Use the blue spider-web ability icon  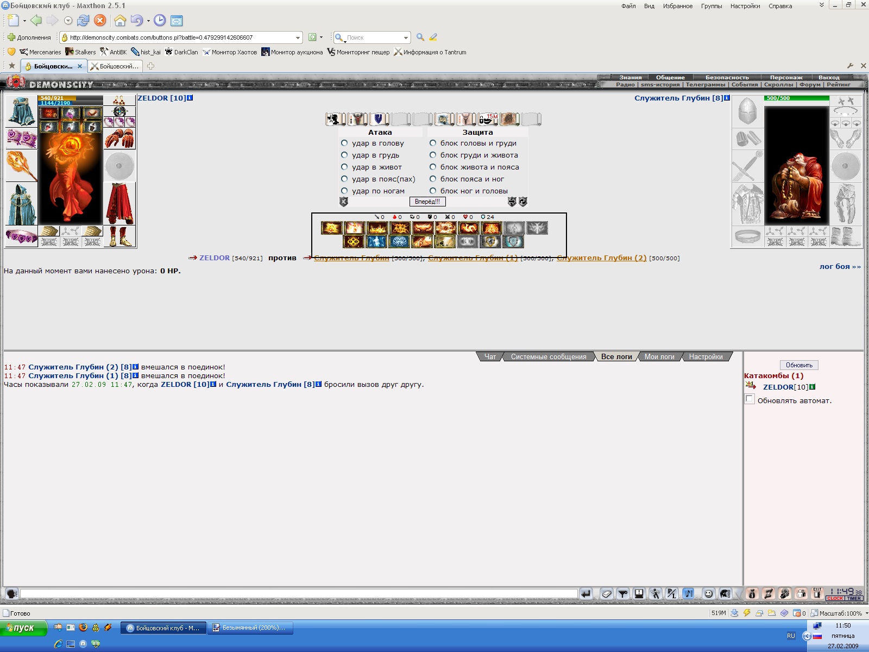click(399, 242)
